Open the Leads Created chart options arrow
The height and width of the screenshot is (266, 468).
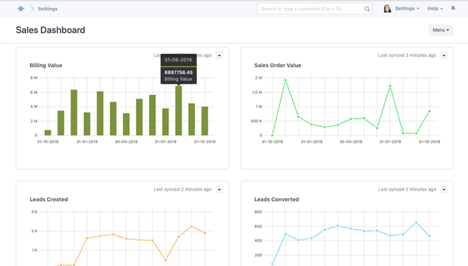click(219, 190)
